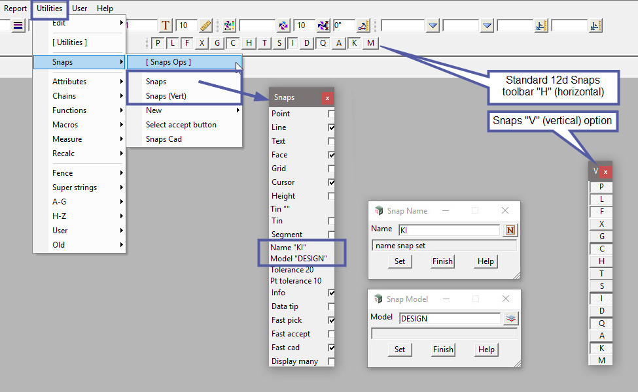
Task: Click 'M' button in horizontal snaps toolbar
Action: (x=371, y=43)
